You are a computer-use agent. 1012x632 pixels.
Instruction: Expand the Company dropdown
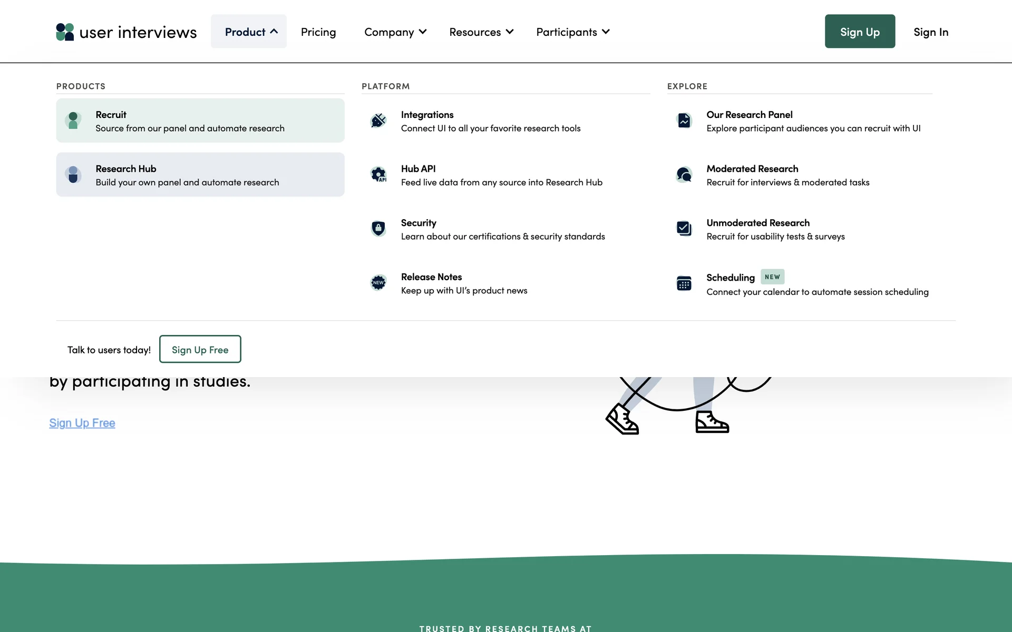pos(395,32)
